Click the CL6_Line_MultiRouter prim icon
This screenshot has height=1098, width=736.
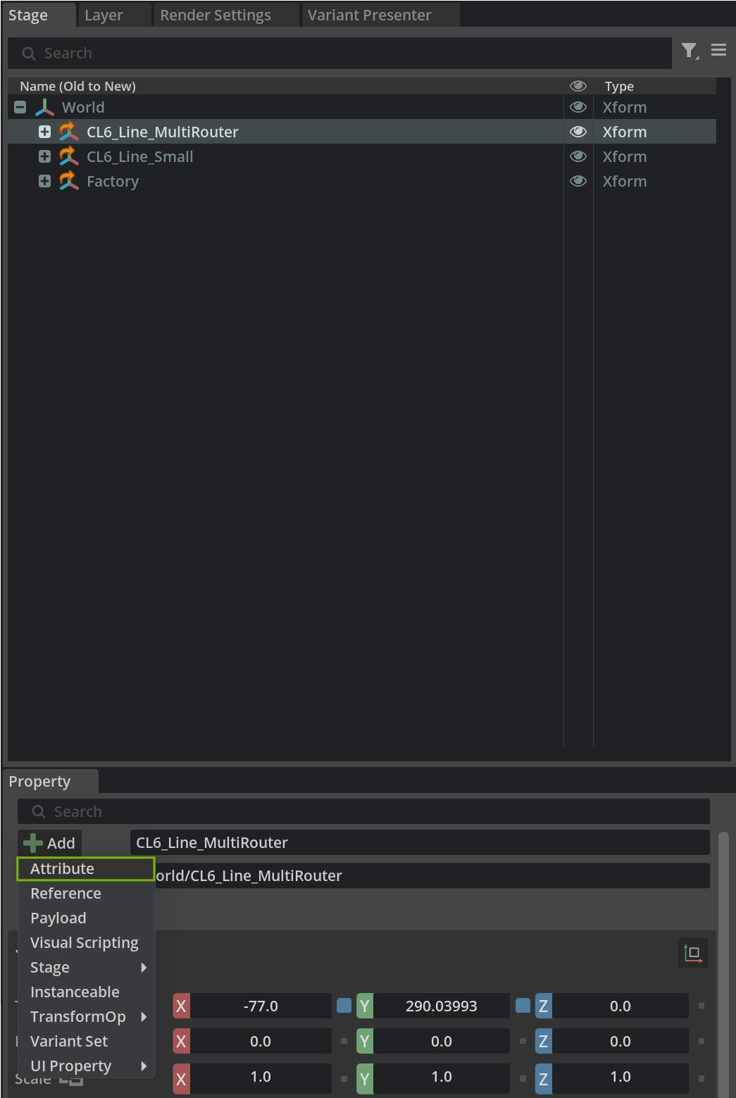click(68, 132)
